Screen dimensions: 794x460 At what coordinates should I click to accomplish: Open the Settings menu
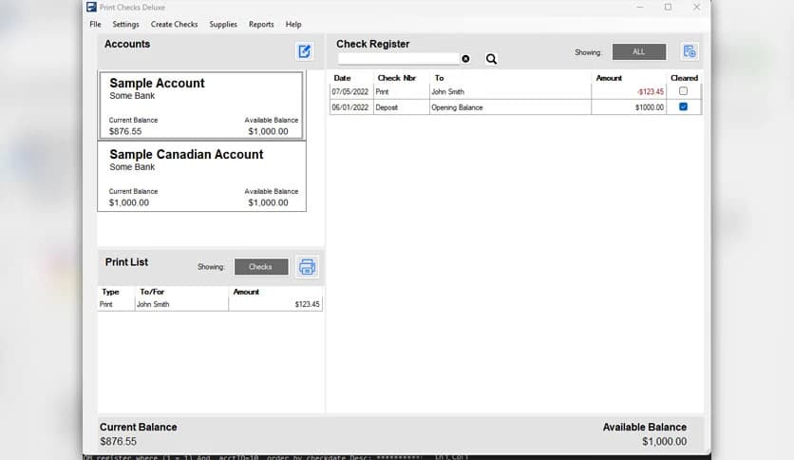click(125, 25)
